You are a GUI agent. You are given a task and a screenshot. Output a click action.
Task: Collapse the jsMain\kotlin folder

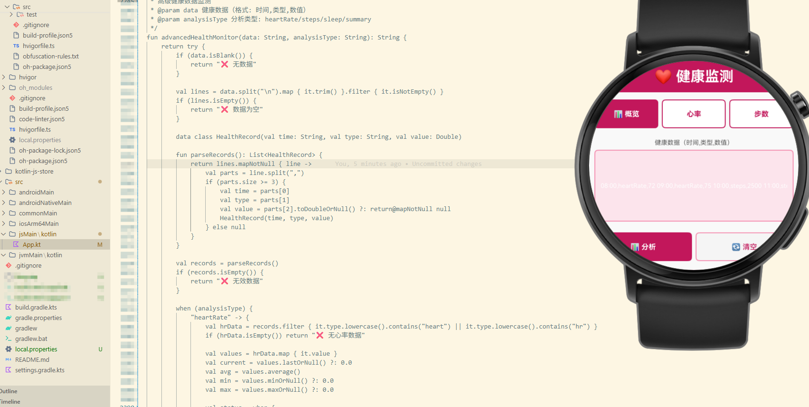pyautogui.click(x=38, y=234)
